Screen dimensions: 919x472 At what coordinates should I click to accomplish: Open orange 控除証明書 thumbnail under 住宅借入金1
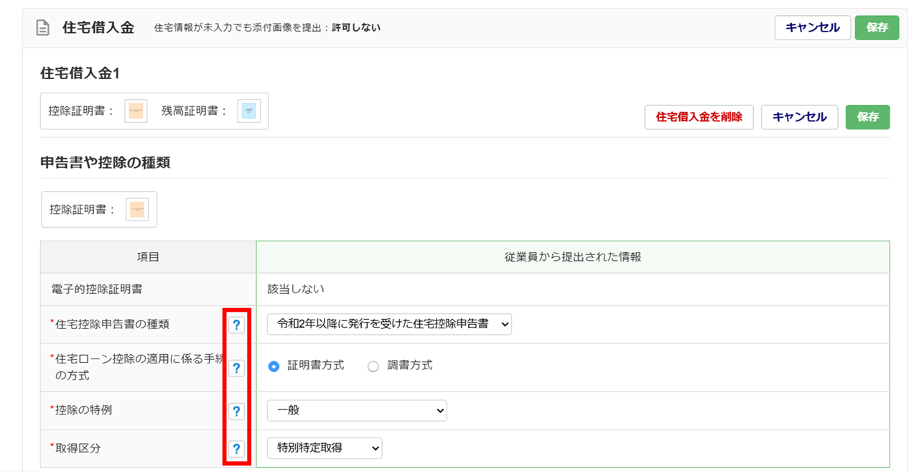click(136, 111)
